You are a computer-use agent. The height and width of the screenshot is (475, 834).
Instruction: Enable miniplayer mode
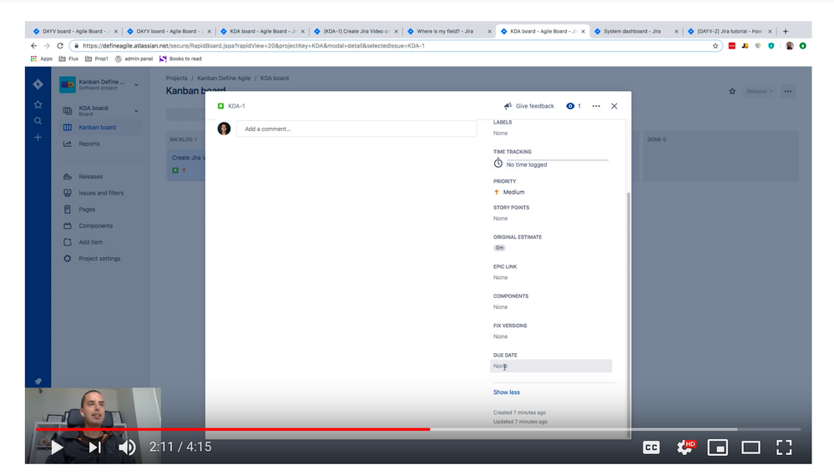[717, 447]
